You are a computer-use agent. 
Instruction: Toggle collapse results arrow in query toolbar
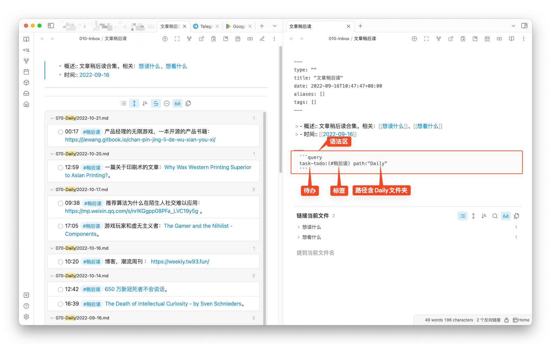click(x=134, y=103)
